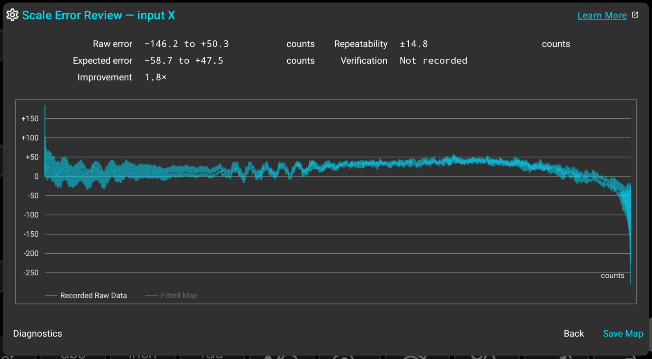Click the external link icon beside Learn More
The width and height of the screenshot is (652, 359).
635,15
